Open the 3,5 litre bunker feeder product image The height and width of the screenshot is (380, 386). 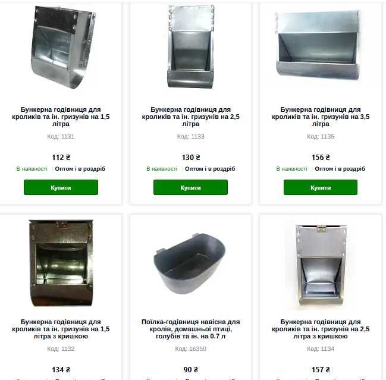(x=319, y=46)
